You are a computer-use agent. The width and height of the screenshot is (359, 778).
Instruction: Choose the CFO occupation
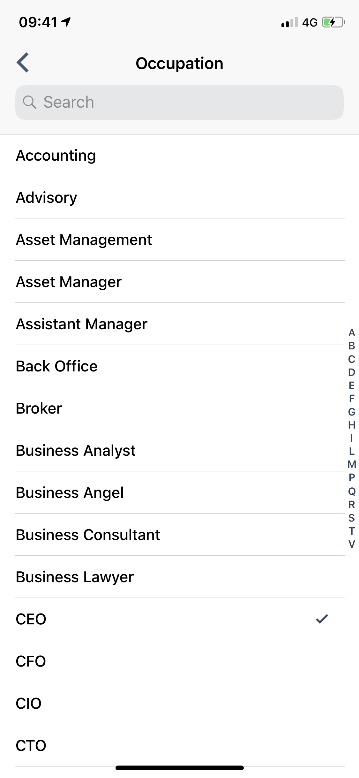coord(31,661)
